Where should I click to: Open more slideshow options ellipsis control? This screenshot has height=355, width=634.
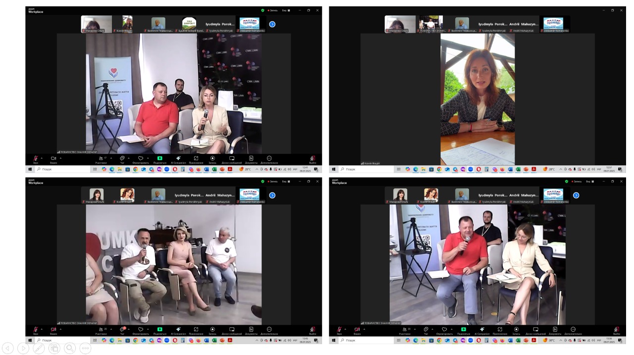tap(85, 348)
